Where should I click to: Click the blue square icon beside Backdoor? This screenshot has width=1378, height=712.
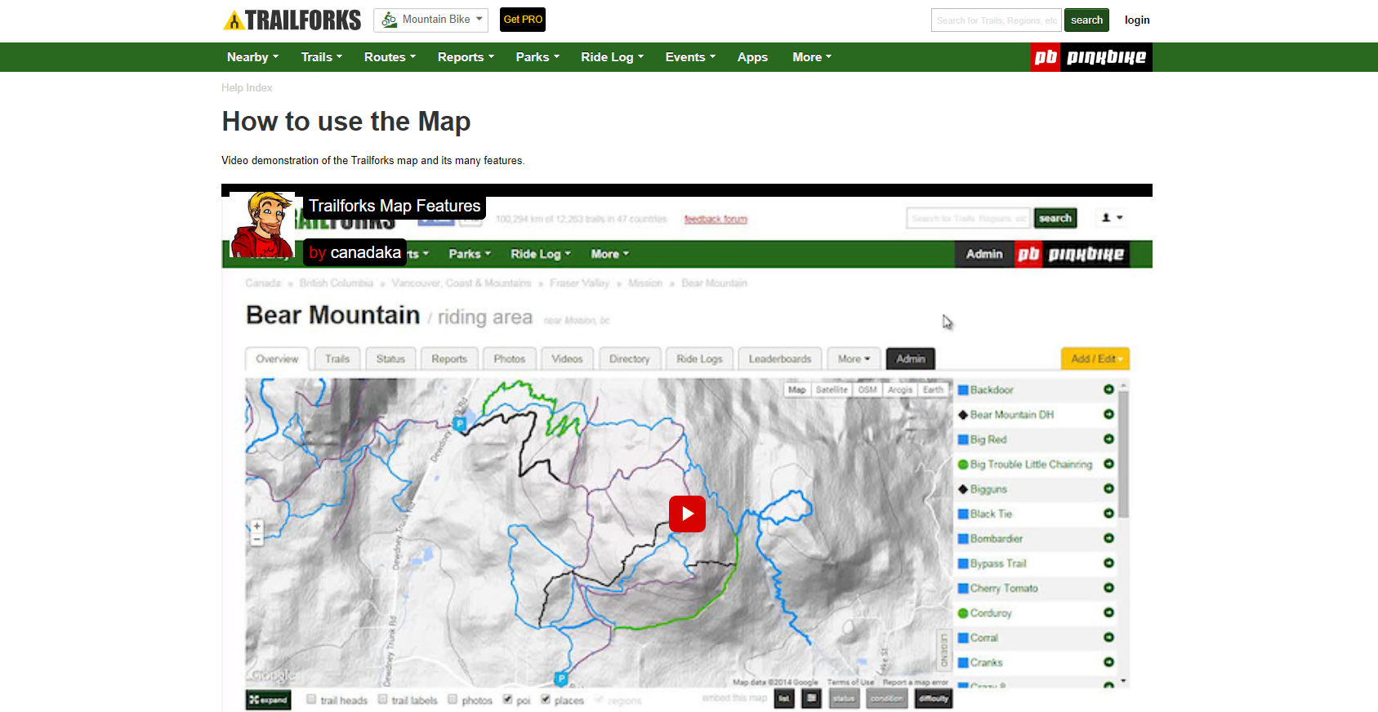click(x=963, y=390)
